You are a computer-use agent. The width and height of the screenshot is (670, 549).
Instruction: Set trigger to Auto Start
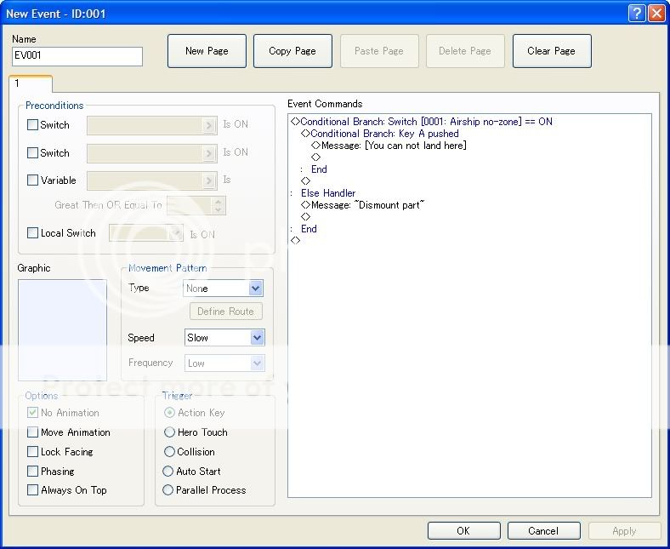pos(168,472)
